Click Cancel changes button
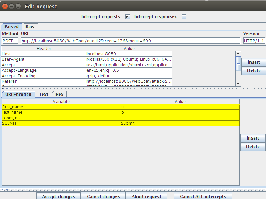266x199 pixels. click(x=103, y=196)
